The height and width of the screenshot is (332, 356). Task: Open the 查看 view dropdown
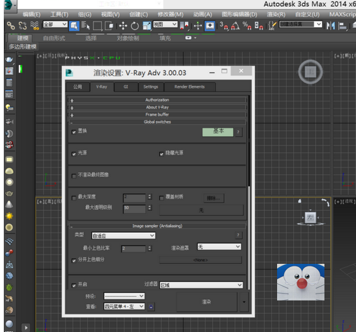coord(124,307)
